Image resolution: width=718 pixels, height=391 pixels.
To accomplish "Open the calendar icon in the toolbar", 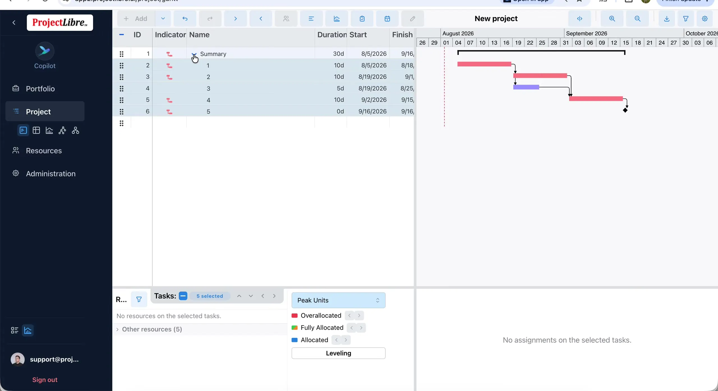I will [x=387, y=19].
